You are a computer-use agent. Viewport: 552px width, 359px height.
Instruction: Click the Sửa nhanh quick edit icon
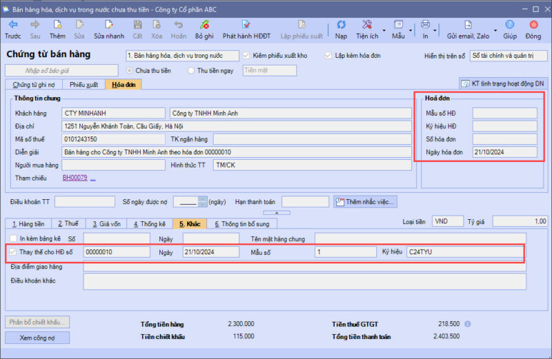[x=109, y=25]
